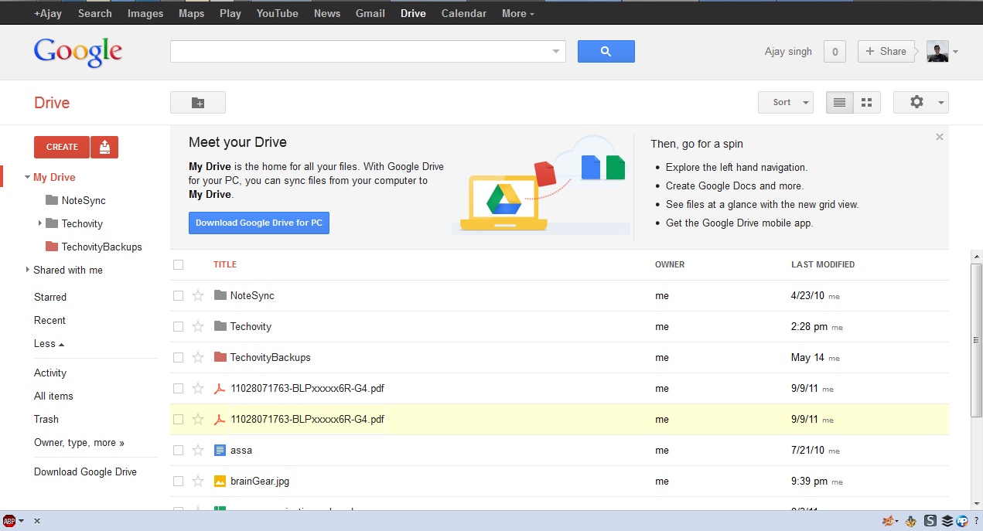Sort by the TITLE column header
The image size is (983, 531).
tap(225, 264)
